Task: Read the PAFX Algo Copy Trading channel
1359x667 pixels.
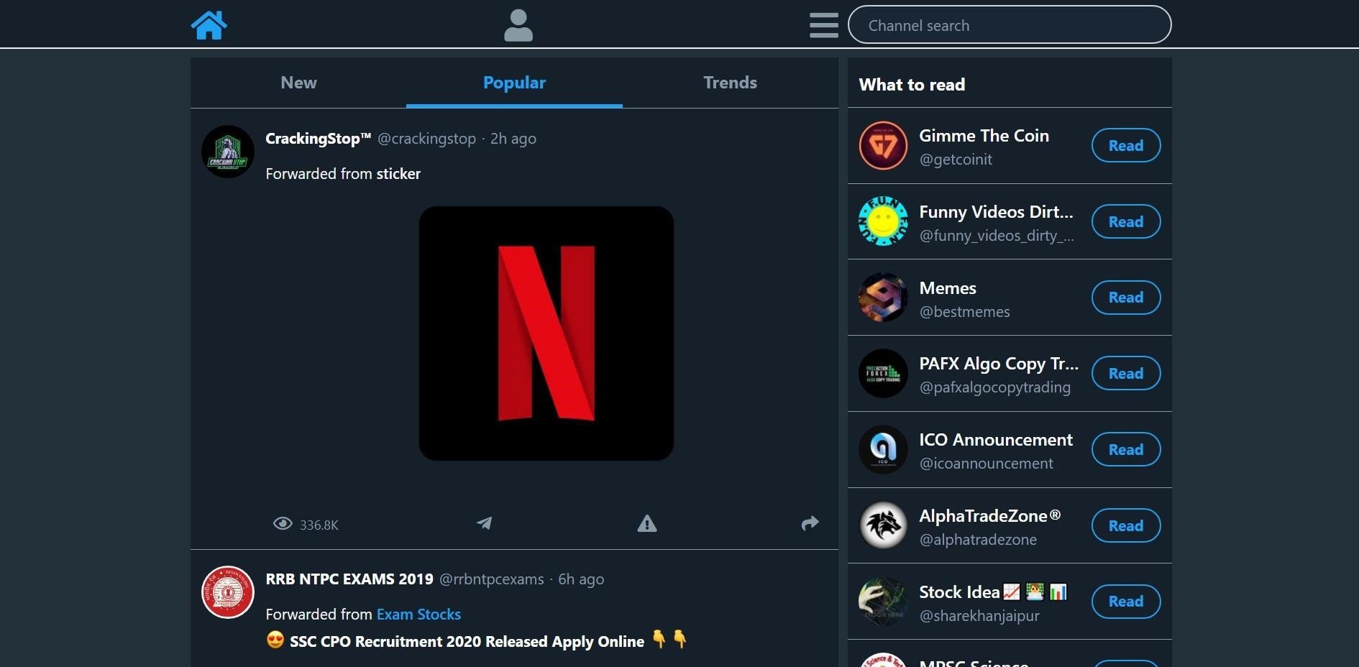Action: (x=1126, y=374)
